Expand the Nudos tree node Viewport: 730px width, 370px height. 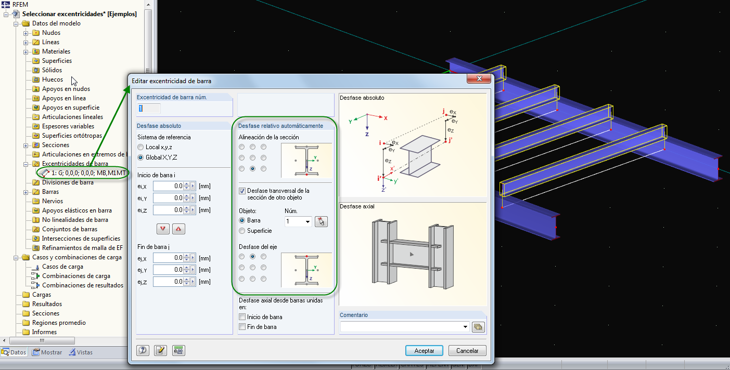coord(26,33)
